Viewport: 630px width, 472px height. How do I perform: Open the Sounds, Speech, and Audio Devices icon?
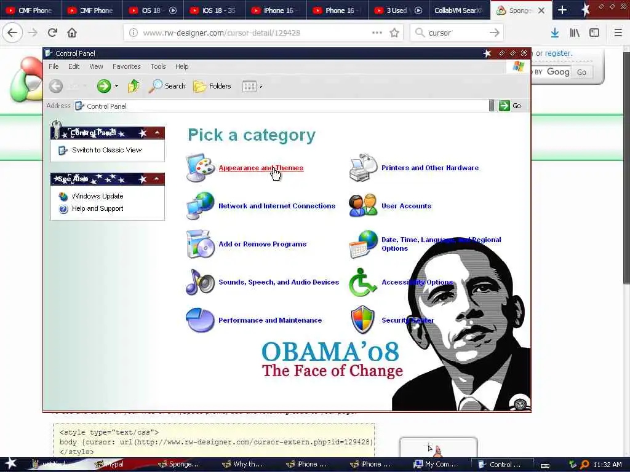click(x=200, y=281)
